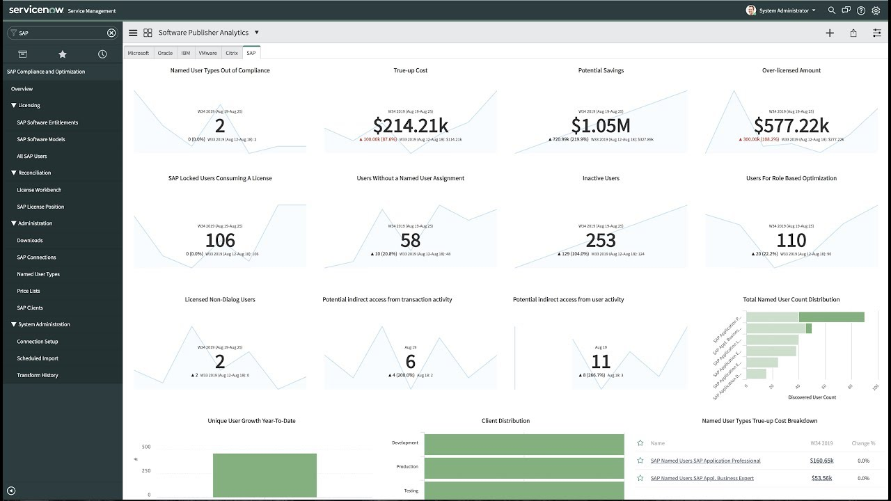This screenshot has height=501, width=891.
Task: Open global search magnifier icon
Action: (x=832, y=10)
